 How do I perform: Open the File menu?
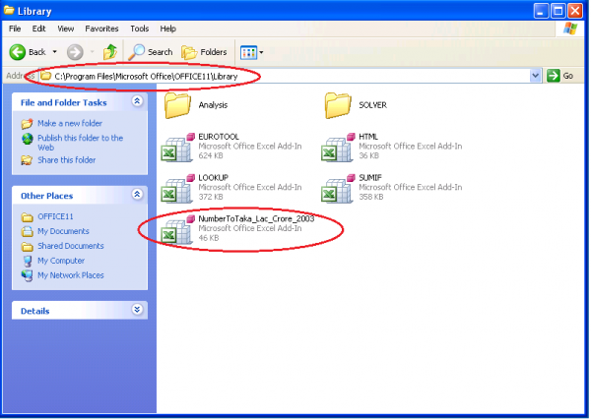15,29
